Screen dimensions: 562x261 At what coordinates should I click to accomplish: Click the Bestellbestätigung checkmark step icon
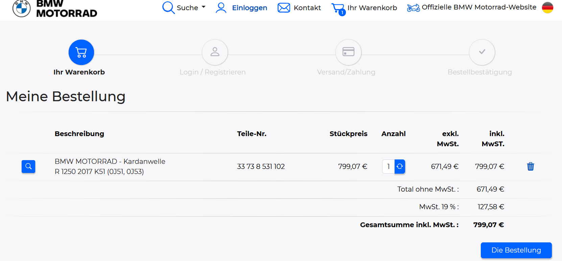tap(482, 52)
